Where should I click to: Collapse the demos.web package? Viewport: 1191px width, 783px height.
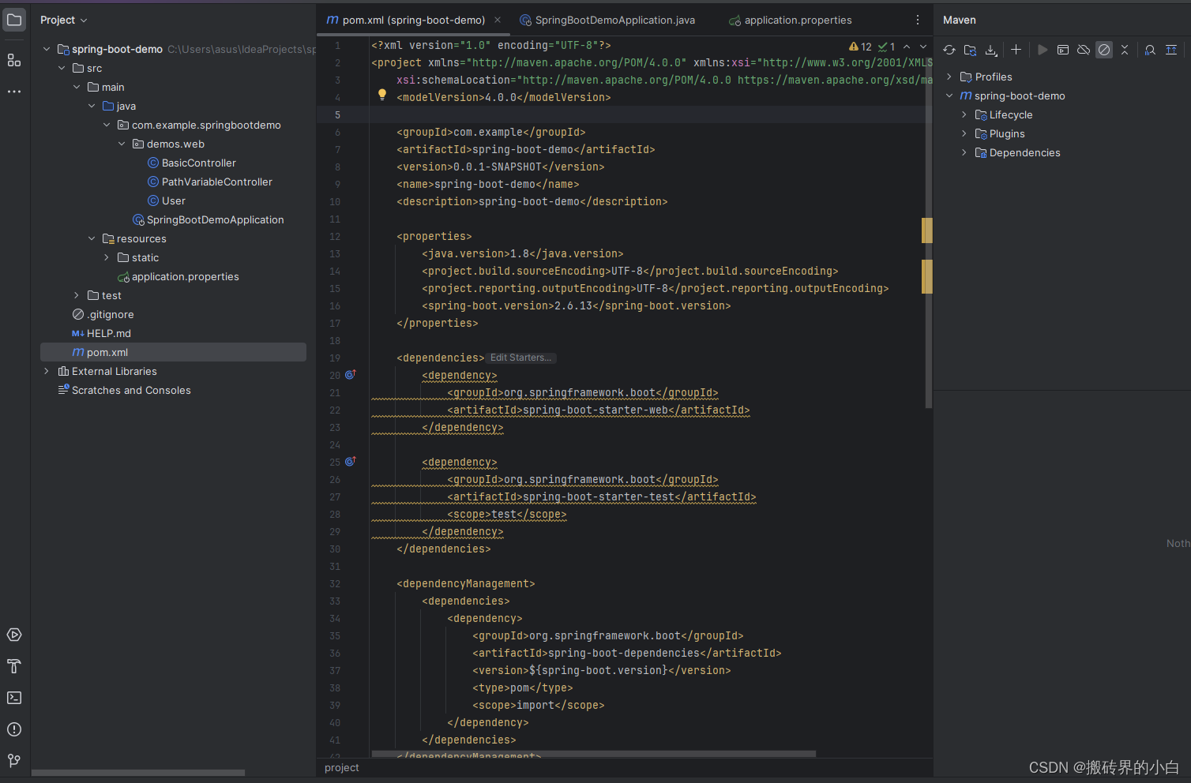pos(122,144)
